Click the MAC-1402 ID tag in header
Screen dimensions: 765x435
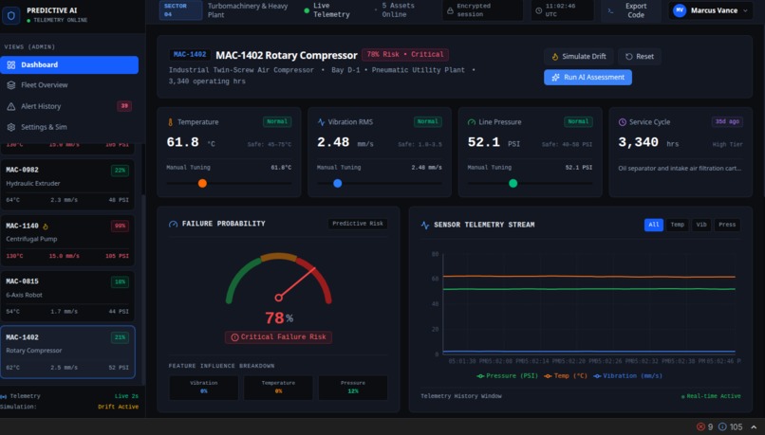(190, 55)
